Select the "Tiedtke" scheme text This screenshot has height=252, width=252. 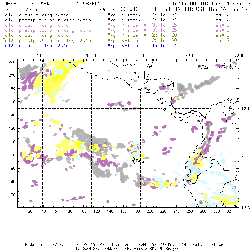pos(80,245)
